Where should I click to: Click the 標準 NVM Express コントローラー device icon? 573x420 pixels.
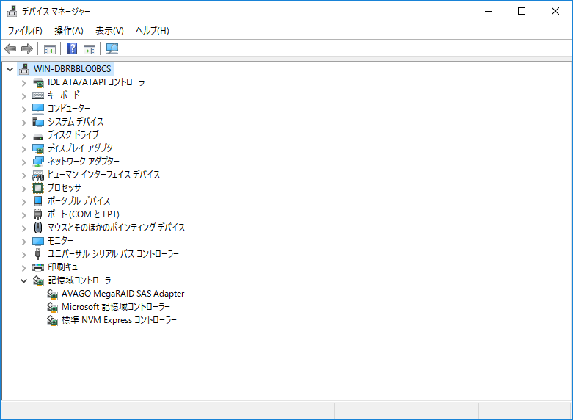[52, 320]
